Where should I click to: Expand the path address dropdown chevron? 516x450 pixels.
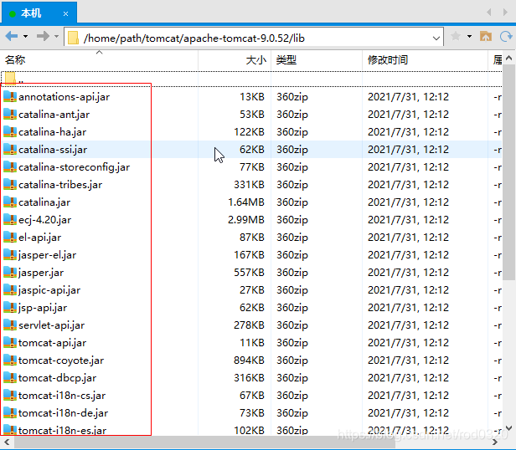436,38
